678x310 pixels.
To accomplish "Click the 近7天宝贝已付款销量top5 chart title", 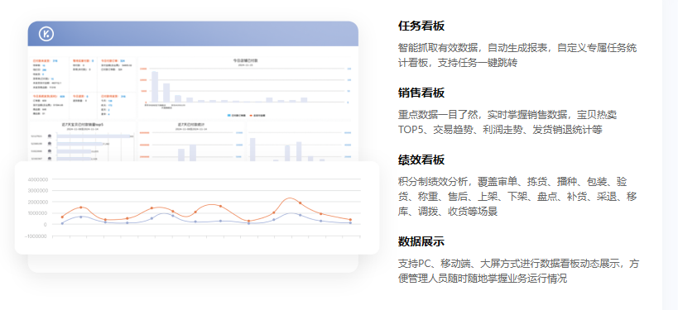I will pyautogui.click(x=84, y=124).
